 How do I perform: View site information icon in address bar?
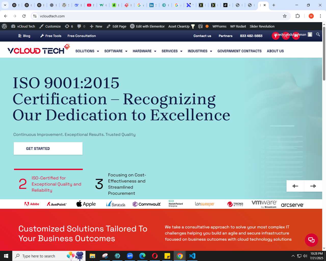35,16
